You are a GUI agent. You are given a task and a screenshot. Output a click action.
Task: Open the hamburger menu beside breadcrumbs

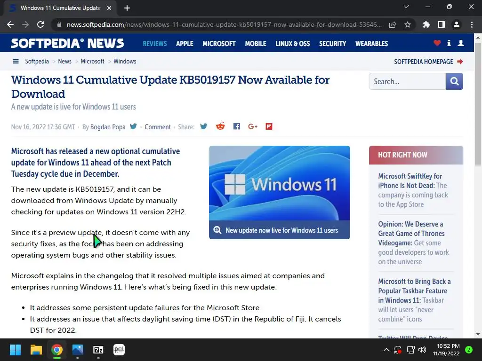pyautogui.click(x=16, y=61)
